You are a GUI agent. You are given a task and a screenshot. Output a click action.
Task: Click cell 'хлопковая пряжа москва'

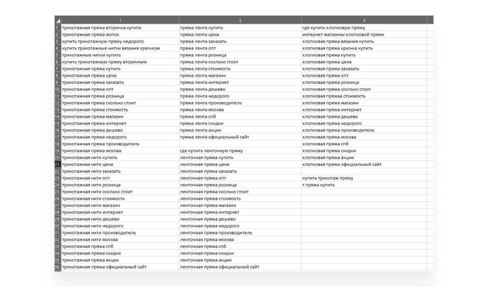[x=364, y=137]
